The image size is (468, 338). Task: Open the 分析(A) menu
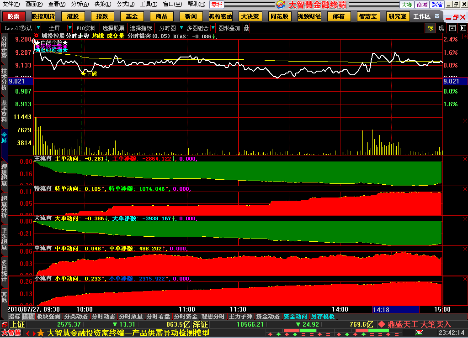[x=80, y=4]
